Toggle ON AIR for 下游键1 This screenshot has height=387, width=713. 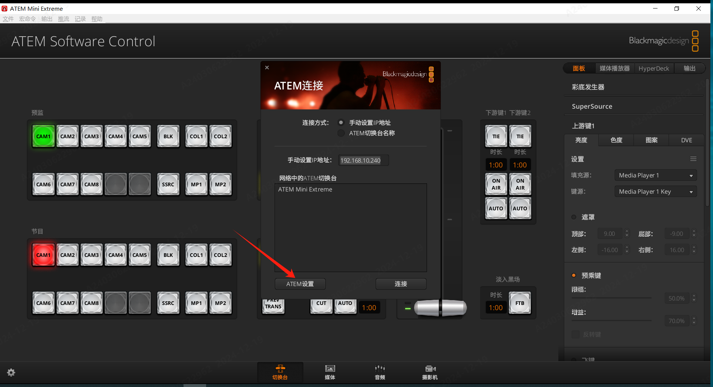coord(496,184)
